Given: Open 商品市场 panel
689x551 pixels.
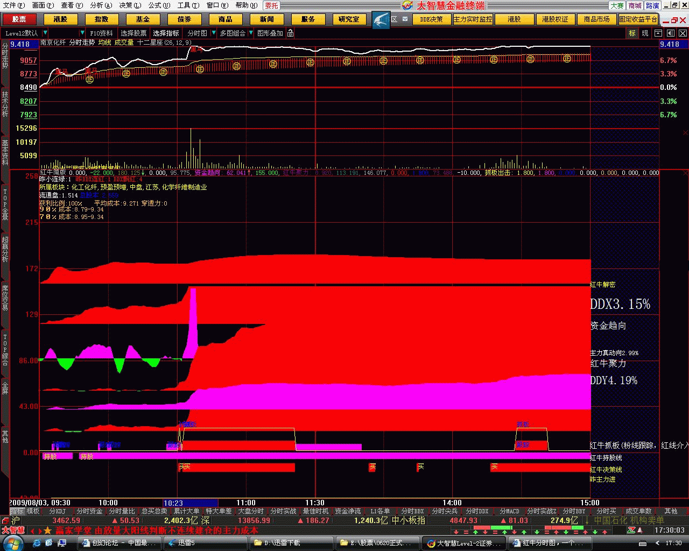Looking at the screenshot, I should coord(596,19).
